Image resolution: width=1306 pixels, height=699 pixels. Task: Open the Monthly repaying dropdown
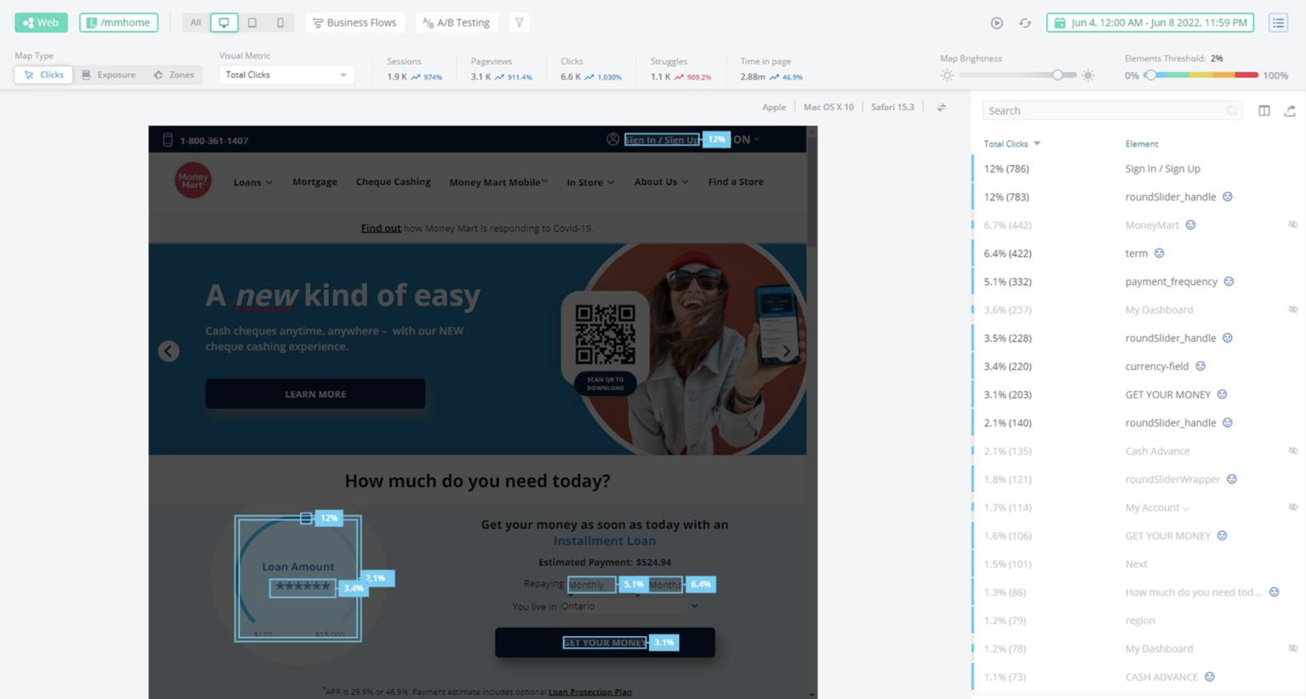point(591,585)
